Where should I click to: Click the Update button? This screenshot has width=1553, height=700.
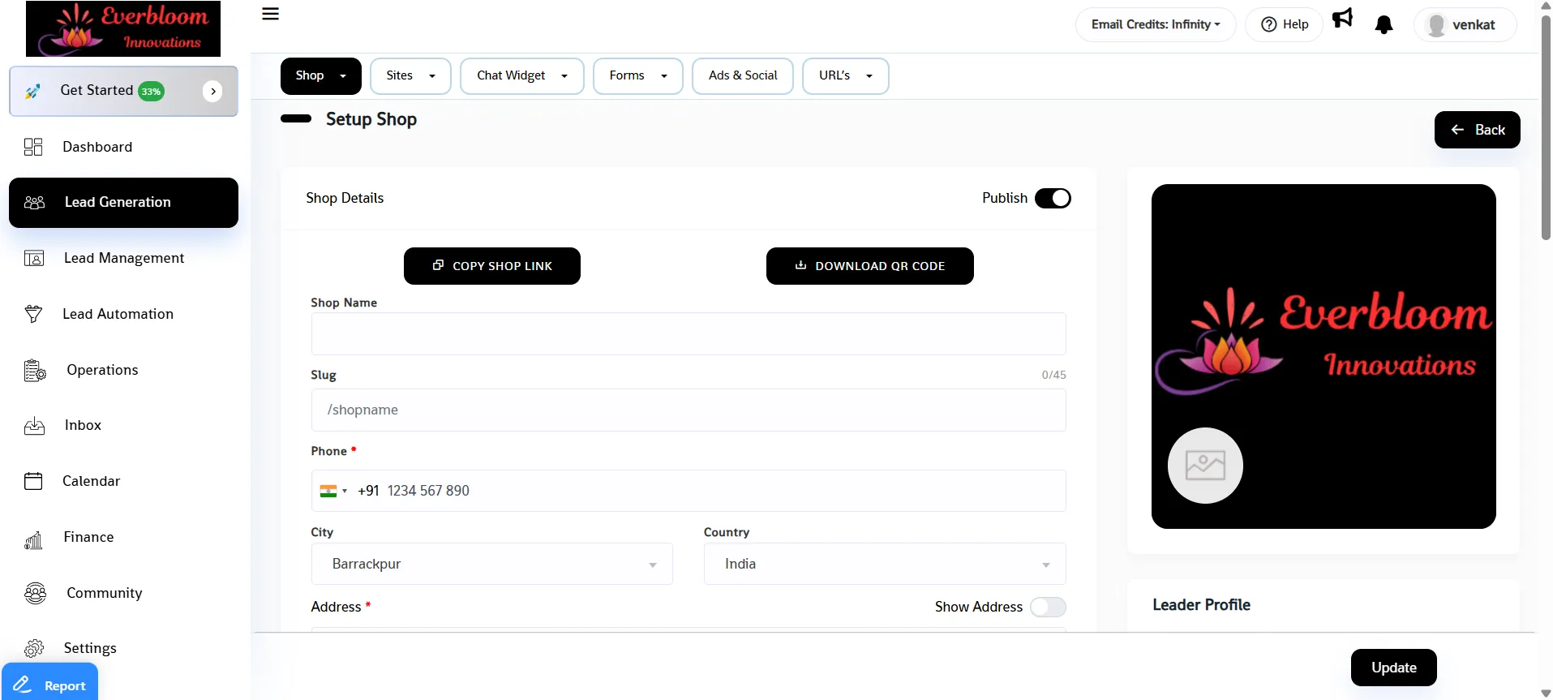(1393, 668)
